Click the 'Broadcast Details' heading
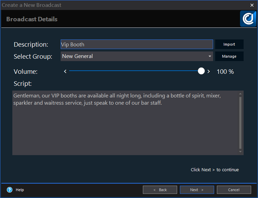 tap(32, 19)
